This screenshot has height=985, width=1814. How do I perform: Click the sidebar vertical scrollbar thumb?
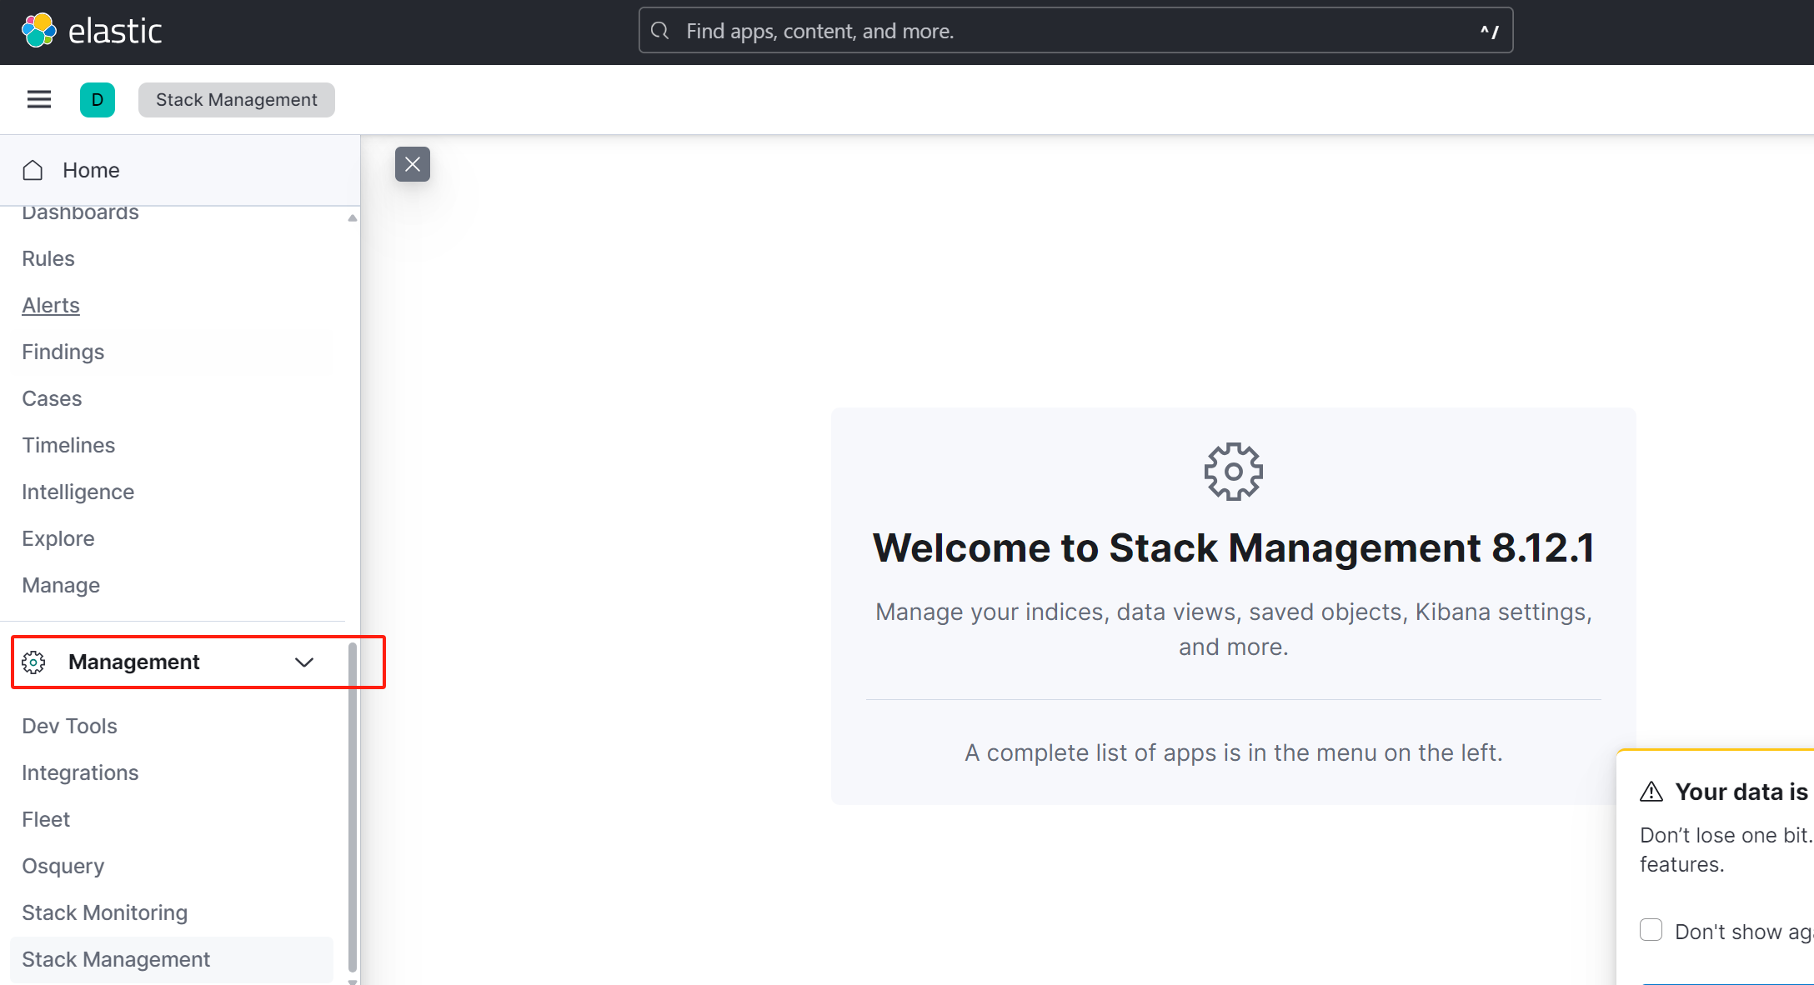(352, 807)
